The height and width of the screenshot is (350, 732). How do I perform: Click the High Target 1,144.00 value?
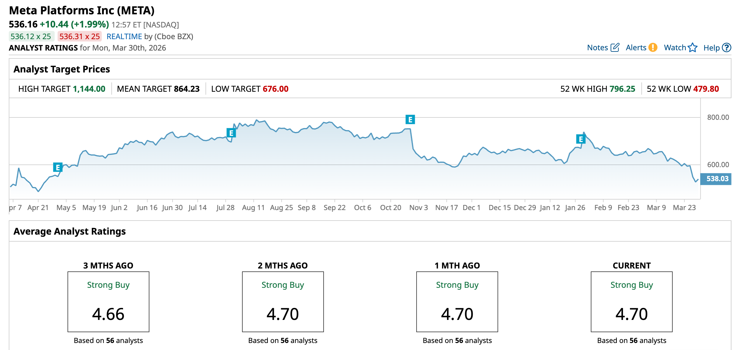pos(89,89)
